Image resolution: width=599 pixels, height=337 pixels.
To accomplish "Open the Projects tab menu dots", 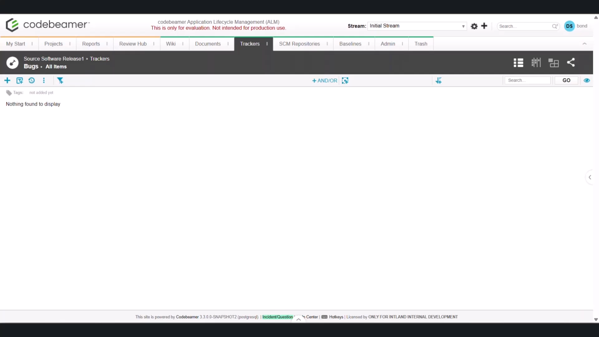I will coord(70,44).
